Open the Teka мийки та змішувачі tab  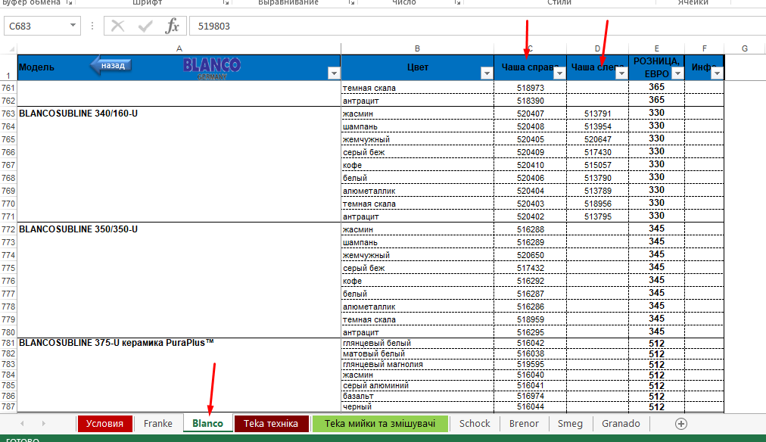click(x=379, y=423)
